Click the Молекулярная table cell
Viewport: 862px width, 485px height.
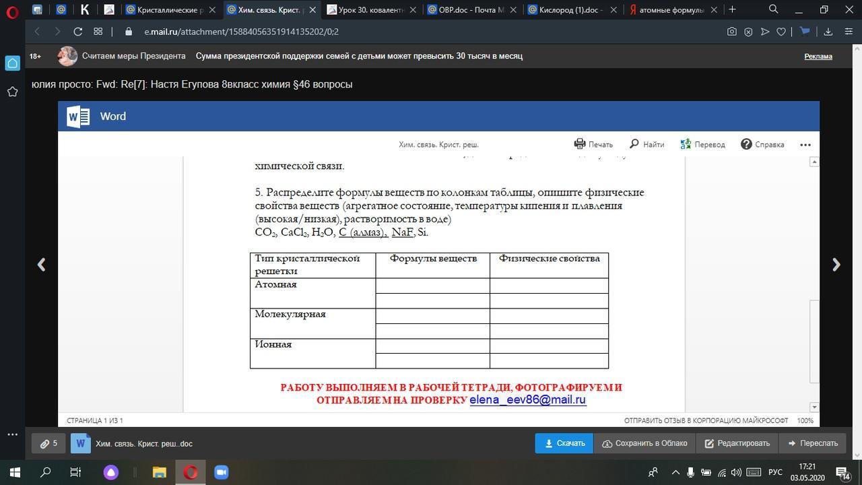click(312, 323)
